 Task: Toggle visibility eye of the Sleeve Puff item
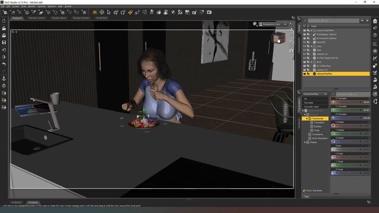pyautogui.click(x=304, y=58)
